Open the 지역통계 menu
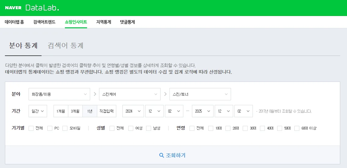The width and height of the screenshot is (347, 168). [104, 22]
